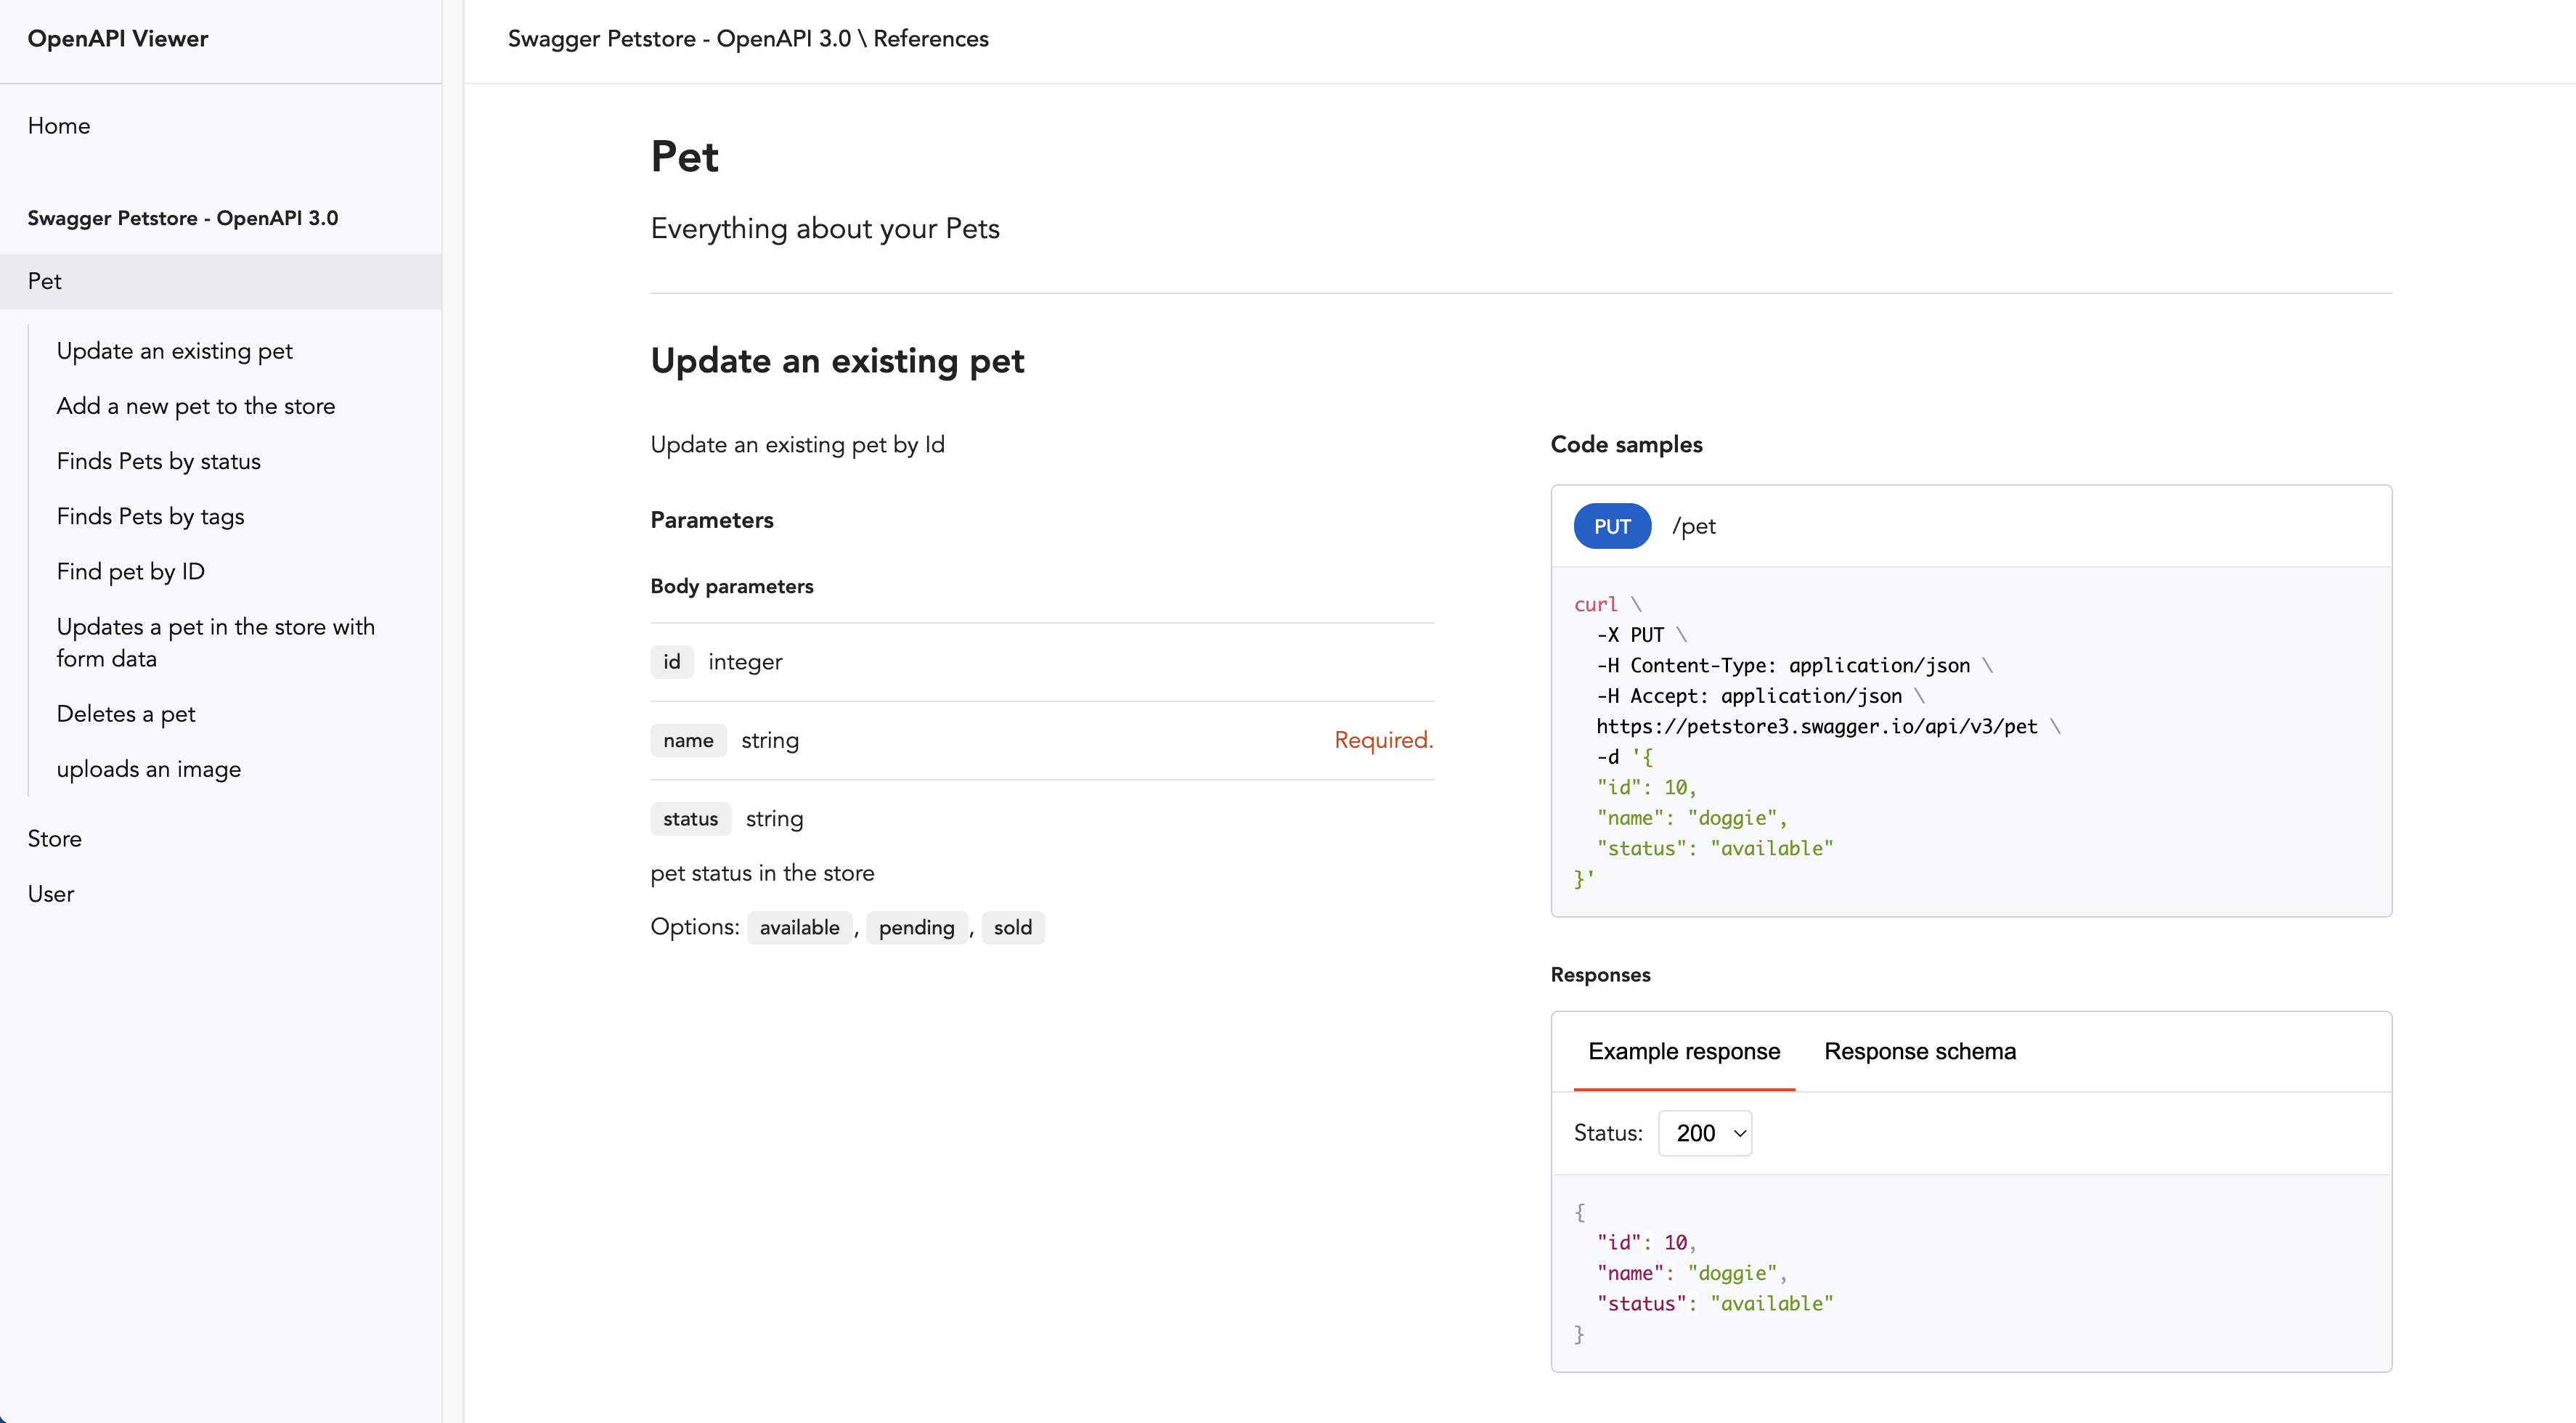The height and width of the screenshot is (1423, 2576).
Task: Open the User section
Action: pyautogui.click(x=50, y=893)
